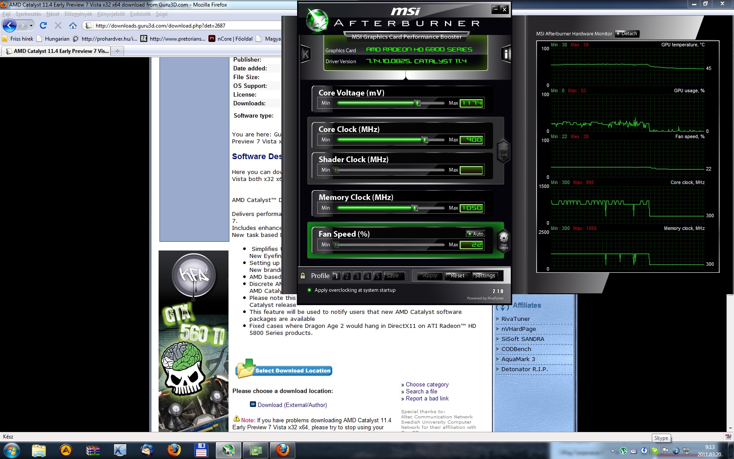734x459 pixels.
Task: Open the nCore | Főoldal bookmark
Action: pos(231,39)
